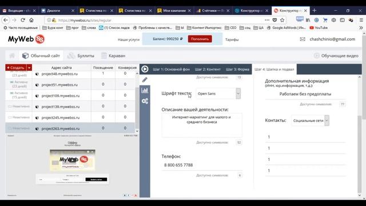Click the site info icon in address bar
Viewport: 366px width, 206px height.
[49, 20]
